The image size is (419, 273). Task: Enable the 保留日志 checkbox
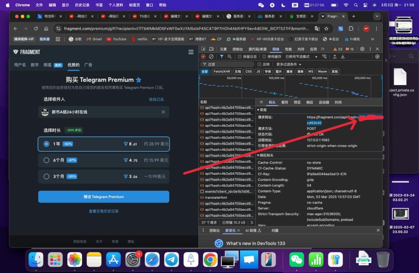point(240,57)
